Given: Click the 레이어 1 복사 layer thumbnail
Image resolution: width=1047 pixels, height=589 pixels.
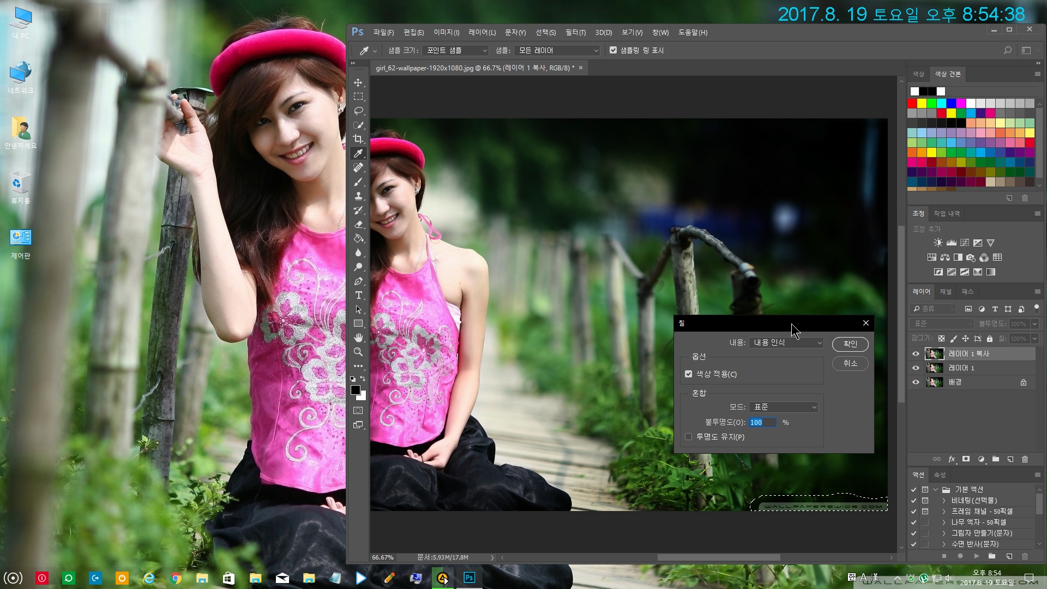Looking at the screenshot, I should pyautogui.click(x=934, y=354).
